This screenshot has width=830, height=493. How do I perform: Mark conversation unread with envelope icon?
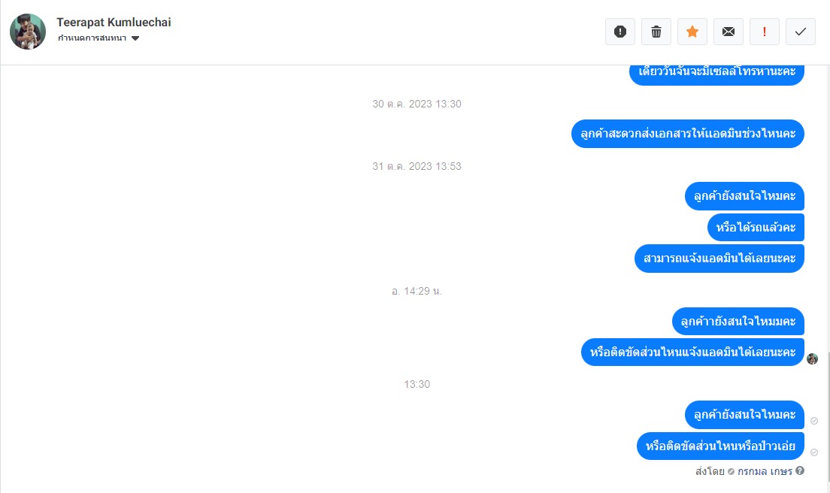[729, 32]
